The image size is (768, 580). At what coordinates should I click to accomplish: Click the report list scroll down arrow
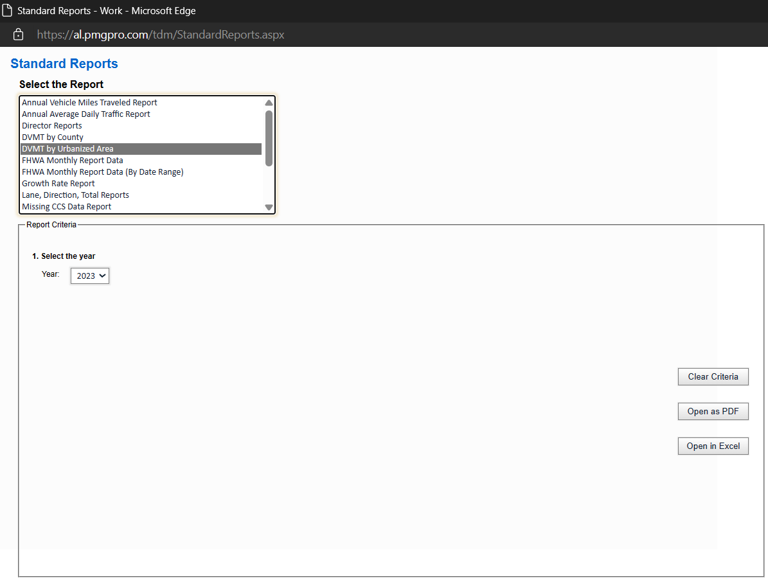(269, 207)
